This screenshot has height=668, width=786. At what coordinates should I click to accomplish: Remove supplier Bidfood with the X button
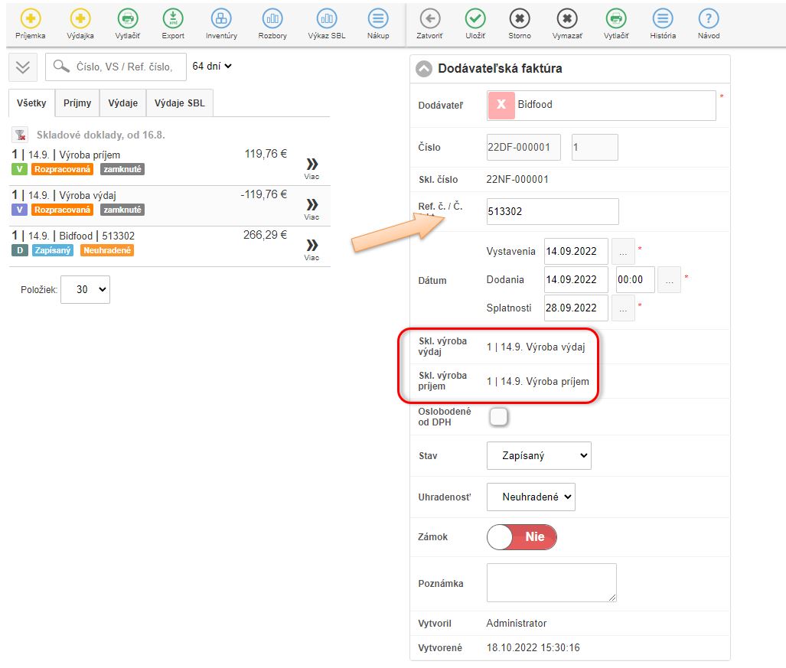pyautogui.click(x=501, y=105)
